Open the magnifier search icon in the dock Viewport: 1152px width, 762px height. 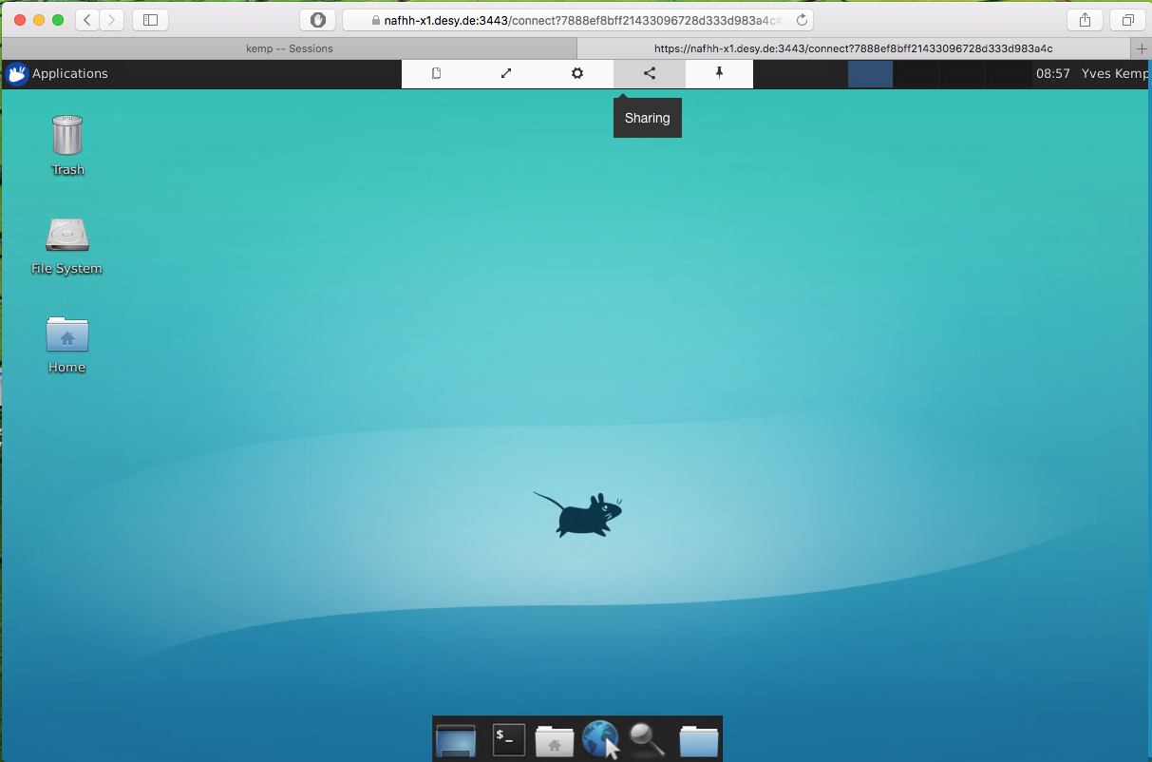pos(647,739)
